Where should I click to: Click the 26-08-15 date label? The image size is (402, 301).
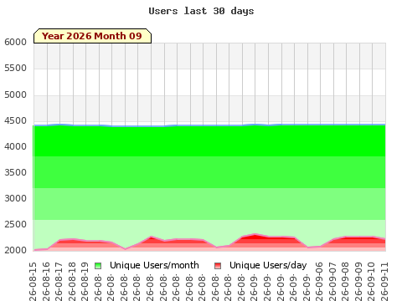pos(33,281)
